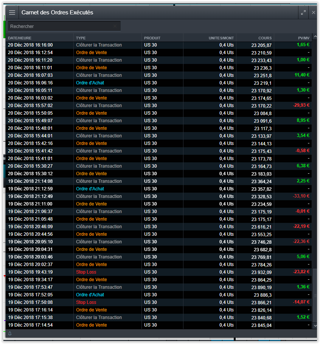Click the bell notification icon

pos(10,333)
